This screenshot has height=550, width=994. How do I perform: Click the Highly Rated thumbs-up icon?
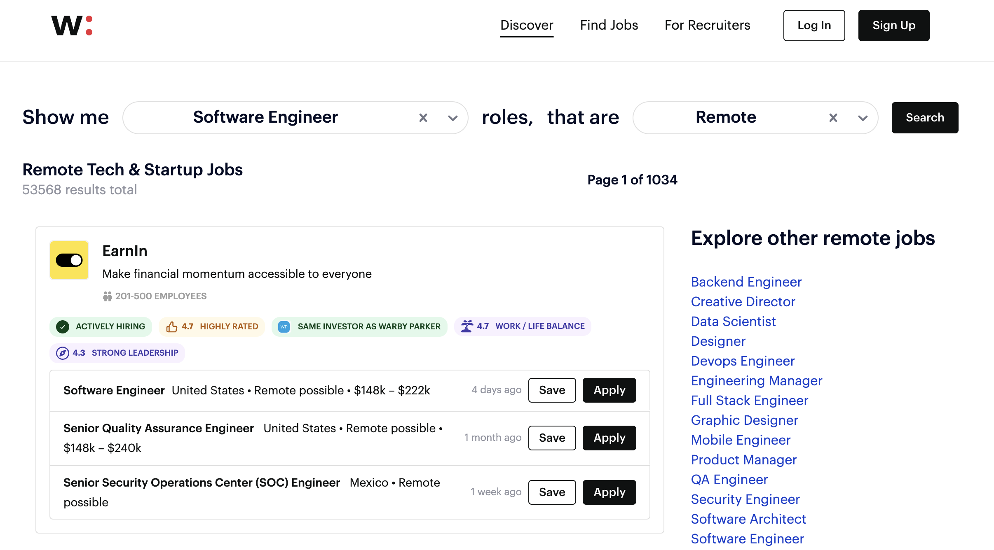pyautogui.click(x=171, y=326)
